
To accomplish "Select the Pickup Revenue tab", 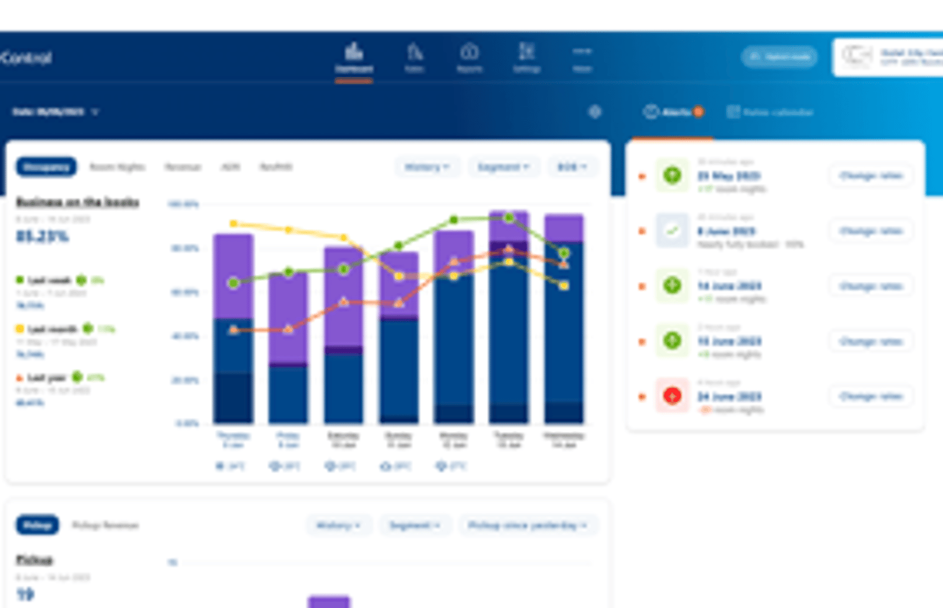I will (x=105, y=524).
